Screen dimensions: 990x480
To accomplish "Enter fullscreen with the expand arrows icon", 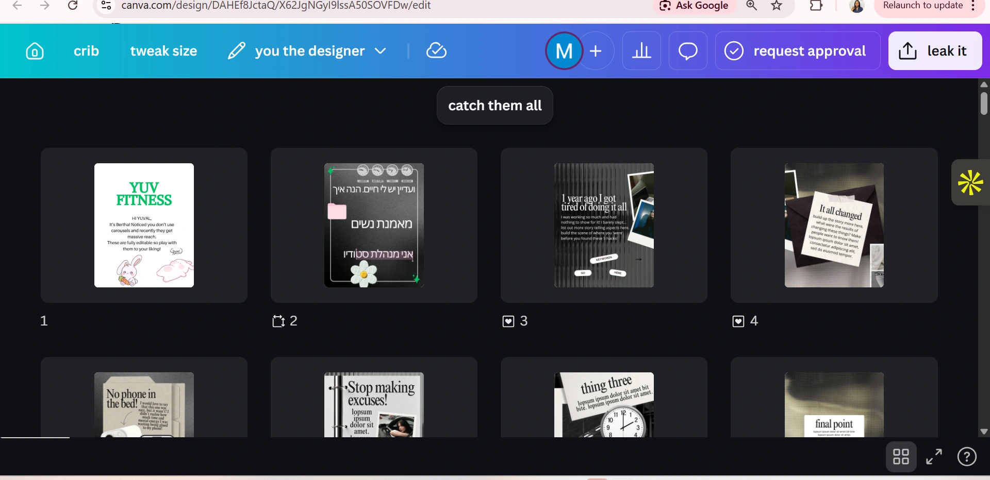I will (934, 456).
